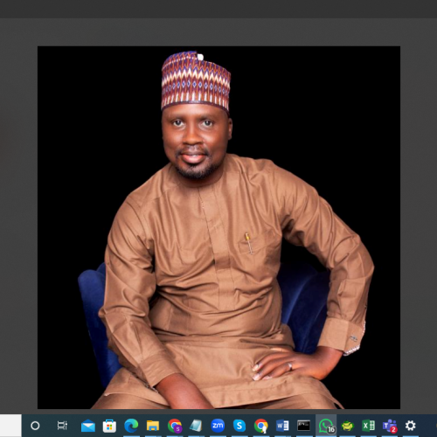
Task: Open Cortana circle on the taskbar
Action: (35, 426)
